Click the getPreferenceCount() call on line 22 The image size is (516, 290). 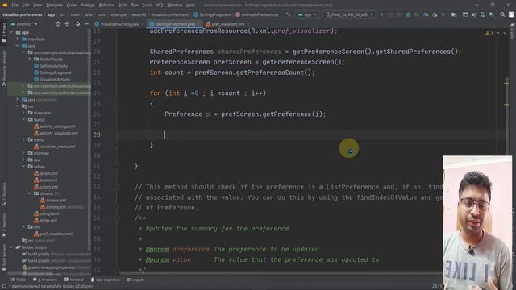(x=275, y=72)
